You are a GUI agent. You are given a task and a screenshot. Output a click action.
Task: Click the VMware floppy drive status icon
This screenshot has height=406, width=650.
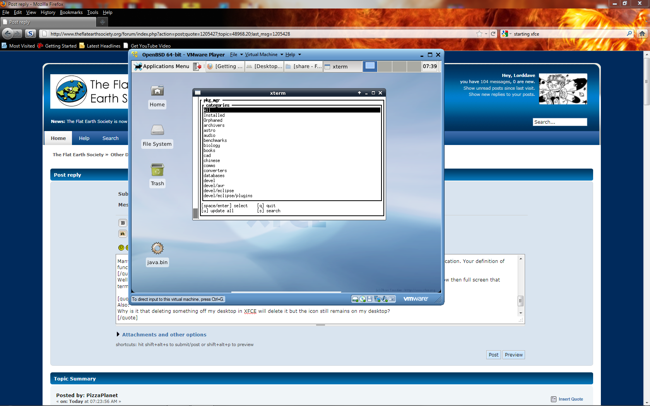pos(369,299)
